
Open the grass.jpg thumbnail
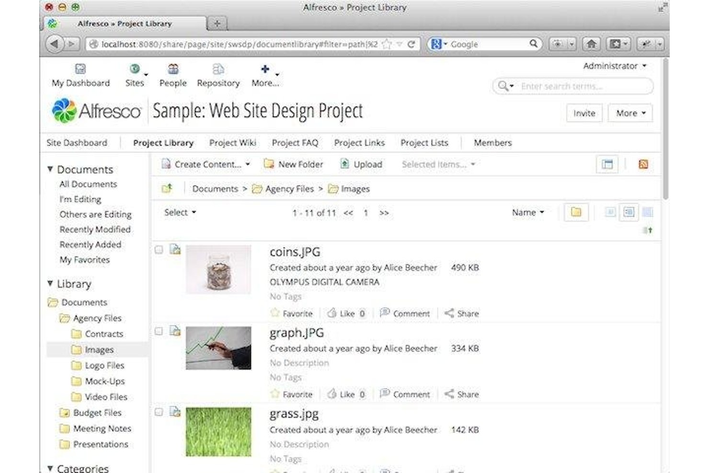218,432
